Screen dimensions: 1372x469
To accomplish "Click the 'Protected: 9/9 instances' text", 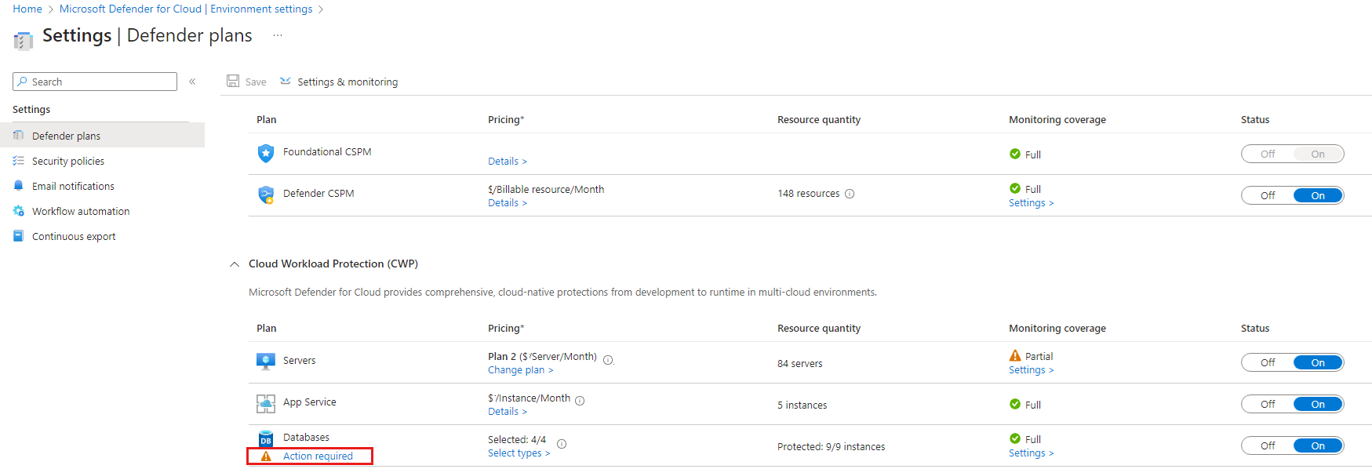I will point(832,446).
